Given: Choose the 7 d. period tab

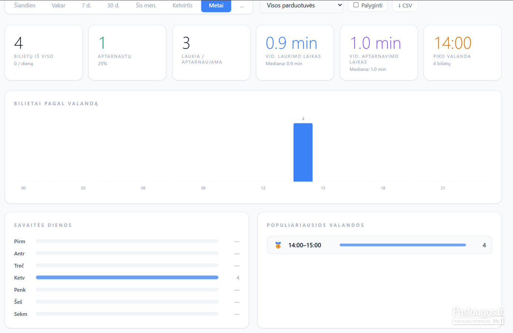Looking at the screenshot, I should (86, 6).
